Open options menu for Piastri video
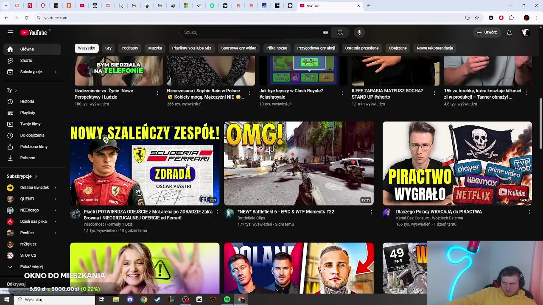 217,212
